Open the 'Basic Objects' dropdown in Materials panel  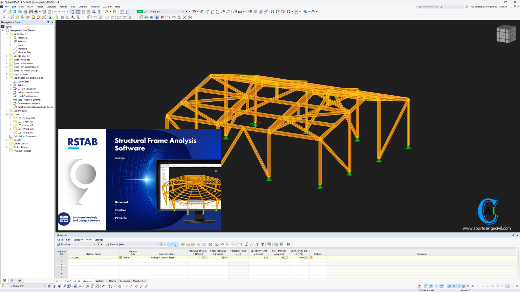click(x=158, y=244)
